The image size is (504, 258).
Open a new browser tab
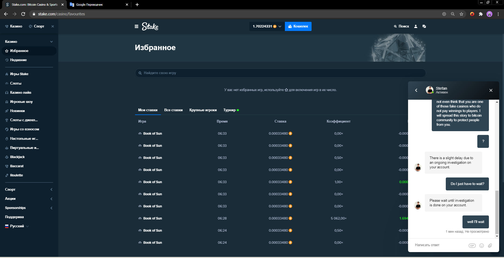click(137, 5)
